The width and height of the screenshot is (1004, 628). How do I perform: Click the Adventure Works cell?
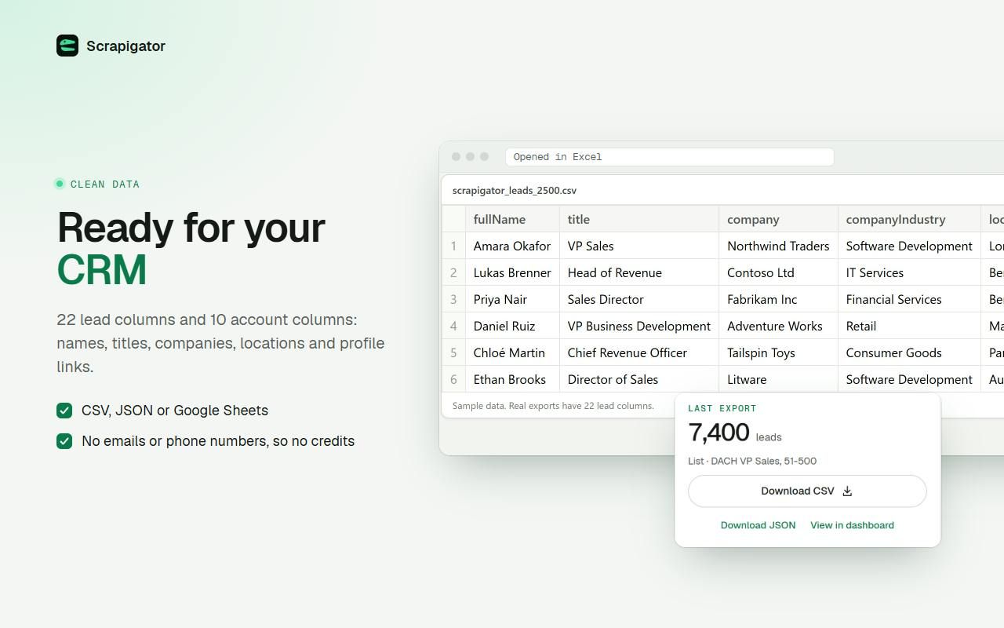point(778,326)
